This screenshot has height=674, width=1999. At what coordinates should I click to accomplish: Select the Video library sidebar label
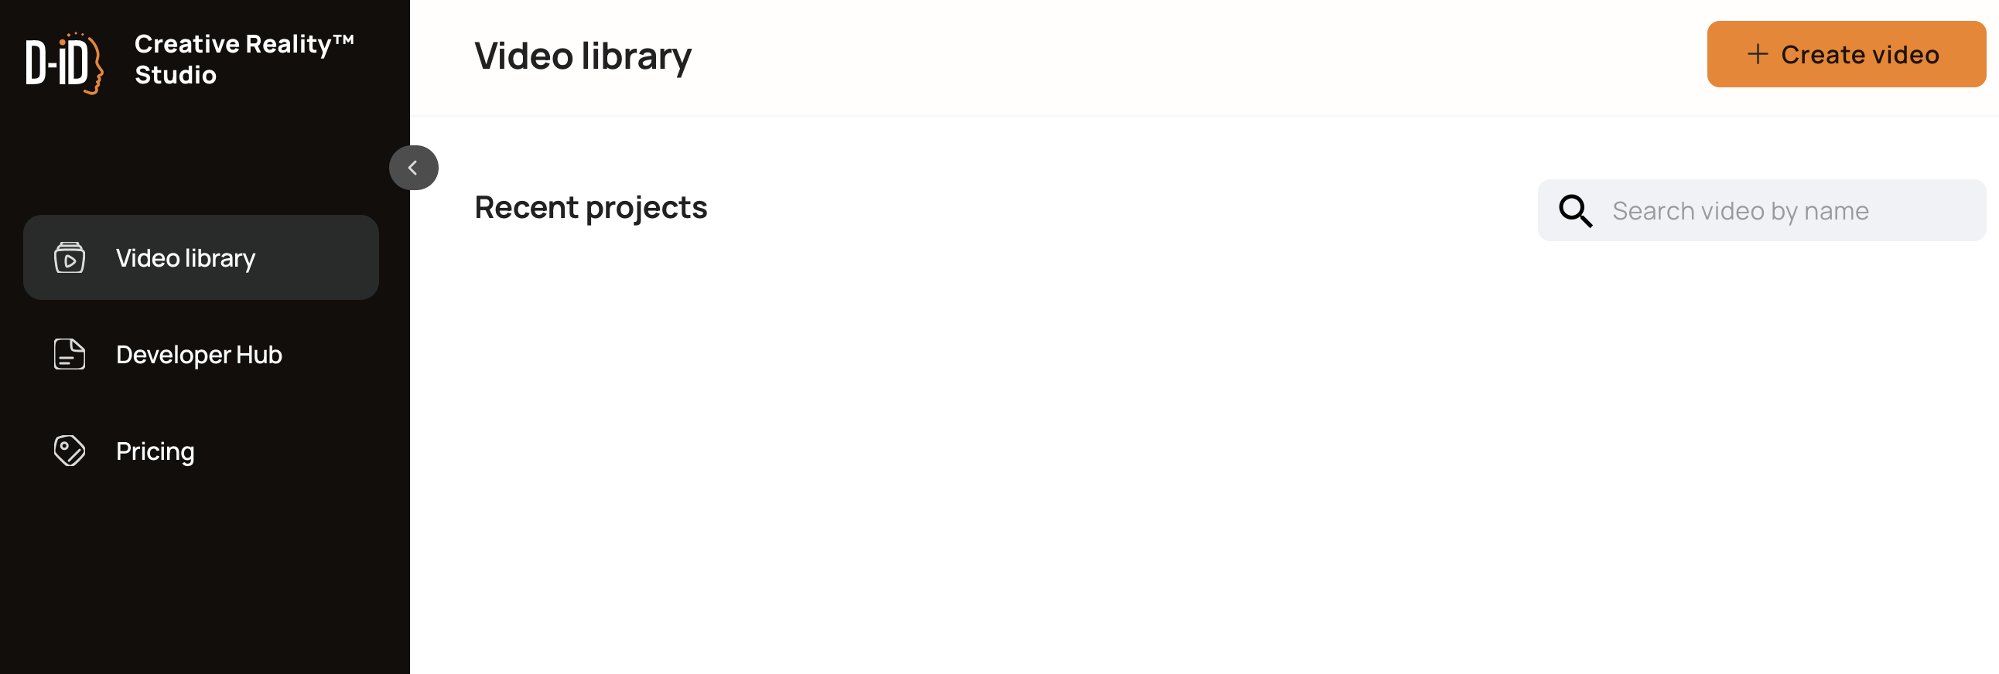(x=186, y=257)
